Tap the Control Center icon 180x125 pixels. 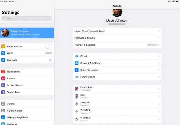click(x=3, y=111)
